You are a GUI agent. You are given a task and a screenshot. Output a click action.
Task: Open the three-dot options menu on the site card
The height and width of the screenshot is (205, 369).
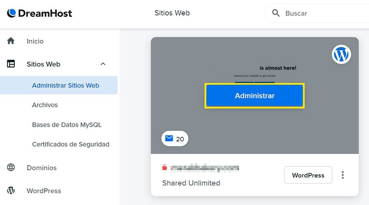(x=343, y=175)
